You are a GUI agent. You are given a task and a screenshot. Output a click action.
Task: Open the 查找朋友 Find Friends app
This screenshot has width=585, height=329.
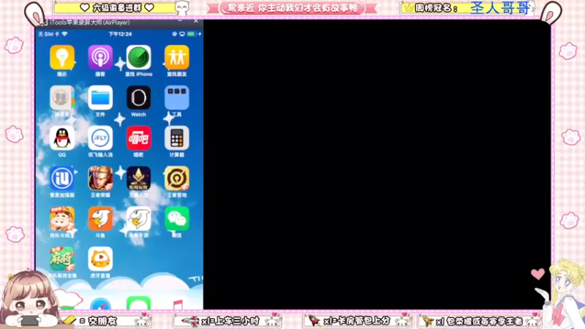(177, 58)
